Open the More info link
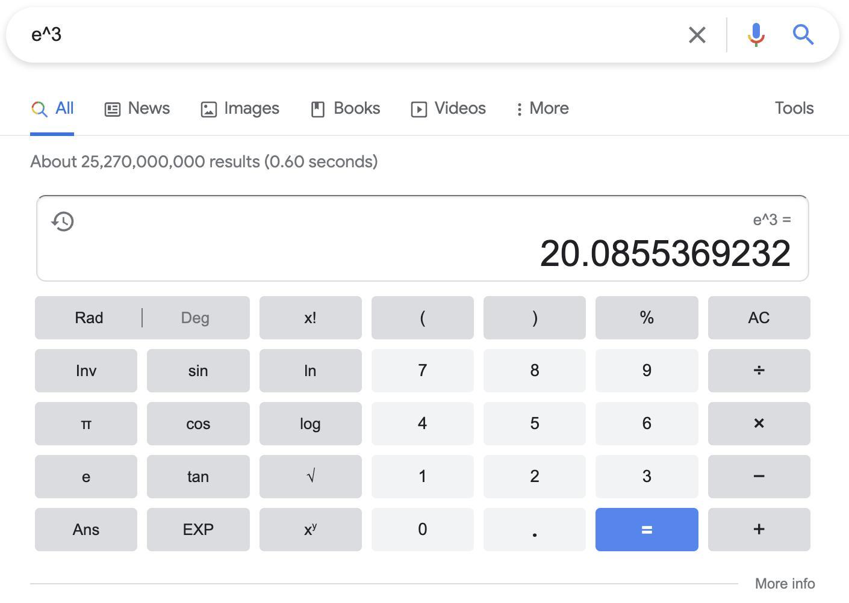The image size is (849, 603). pos(785,584)
